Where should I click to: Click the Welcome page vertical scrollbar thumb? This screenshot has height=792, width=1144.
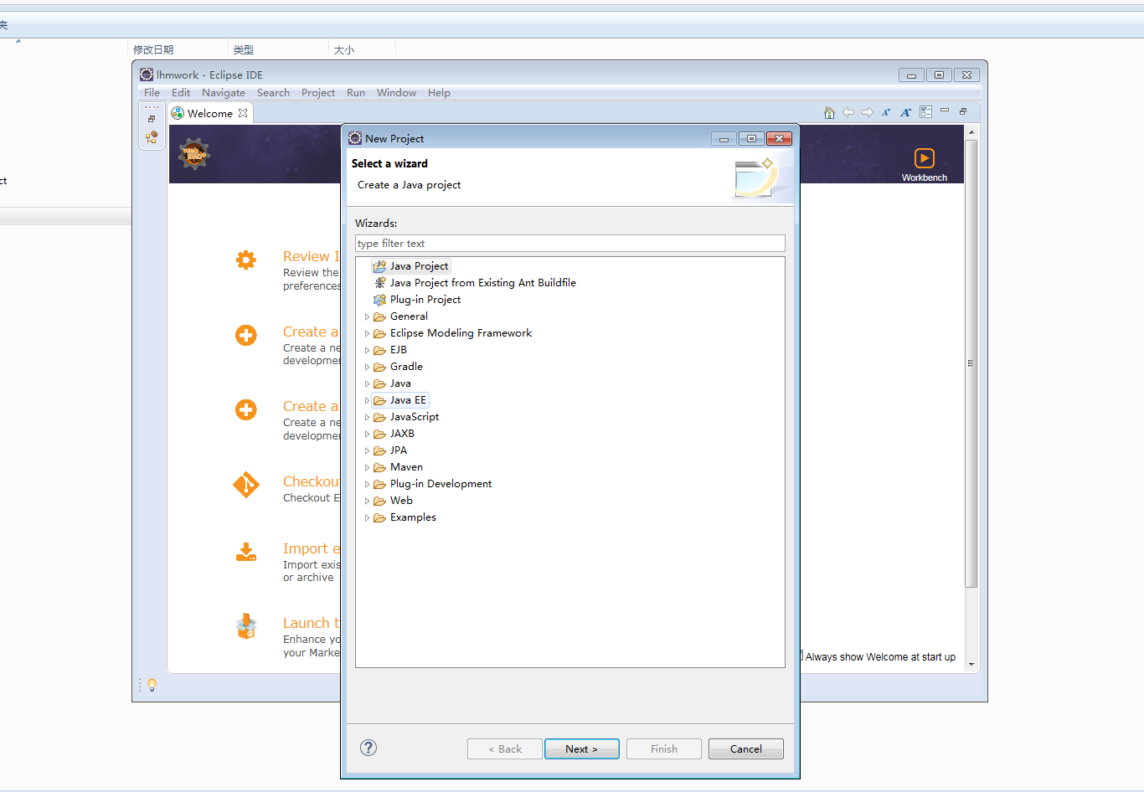pos(971,363)
